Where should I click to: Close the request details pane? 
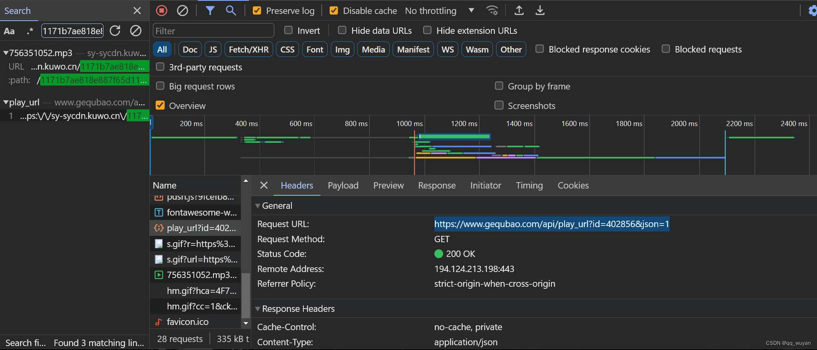264,185
